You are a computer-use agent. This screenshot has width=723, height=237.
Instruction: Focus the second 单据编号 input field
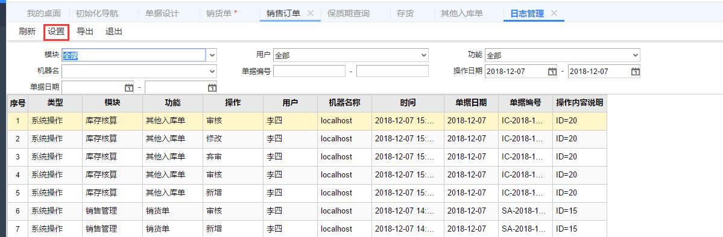pyautogui.click(x=393, y=72)
